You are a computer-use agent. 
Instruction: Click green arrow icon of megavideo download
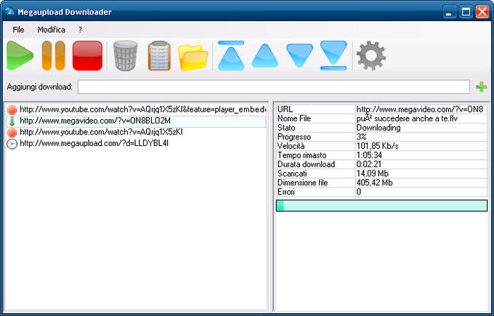(x=12, y=121)
